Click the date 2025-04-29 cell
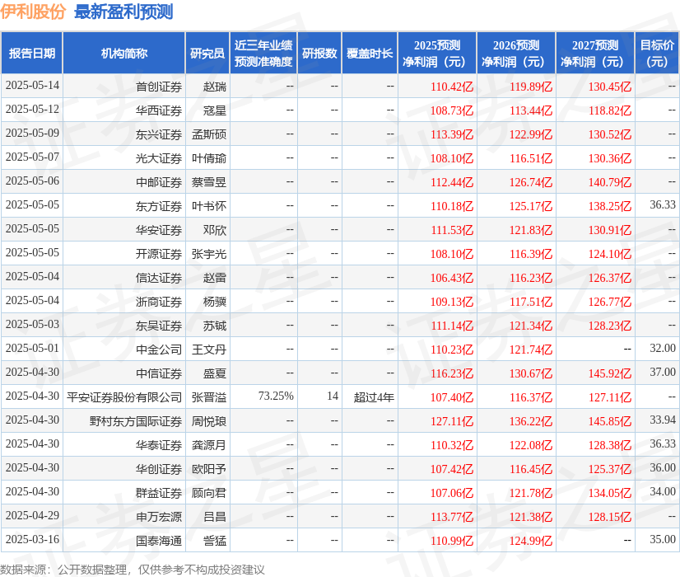 point(32,515)
